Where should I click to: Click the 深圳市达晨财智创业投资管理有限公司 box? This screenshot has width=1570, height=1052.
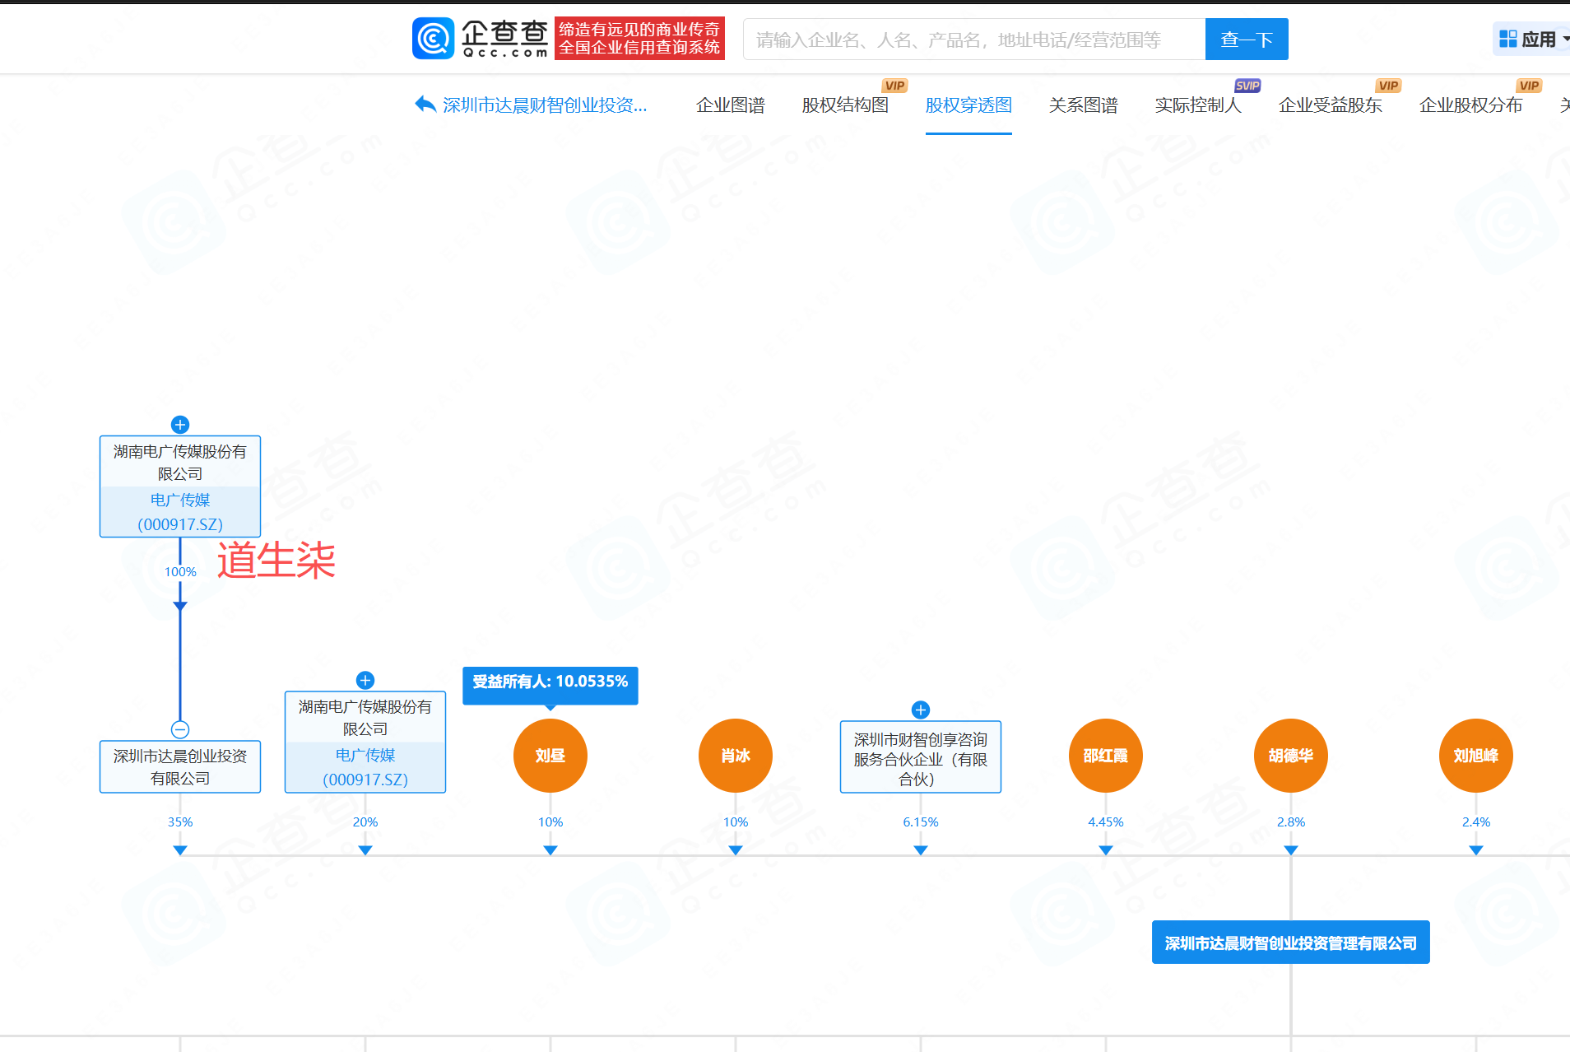pos(1290,943)
